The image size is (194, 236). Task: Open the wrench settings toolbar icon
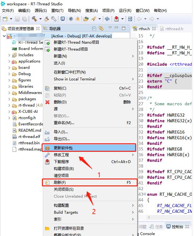[x=54, y=19]
